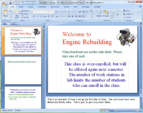Reset the slide formatting

(x=25, y=14)
